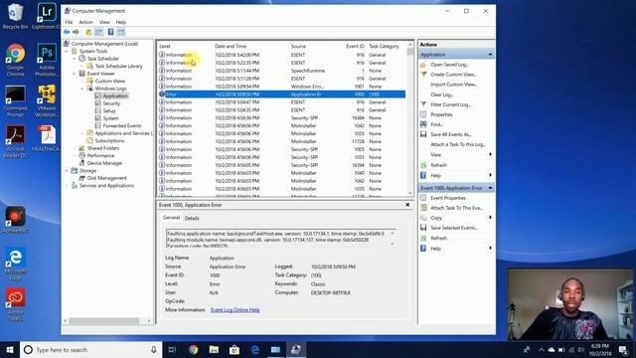Open the Action menu
Viewport: 636px width, 358px height.
point(86,22)
